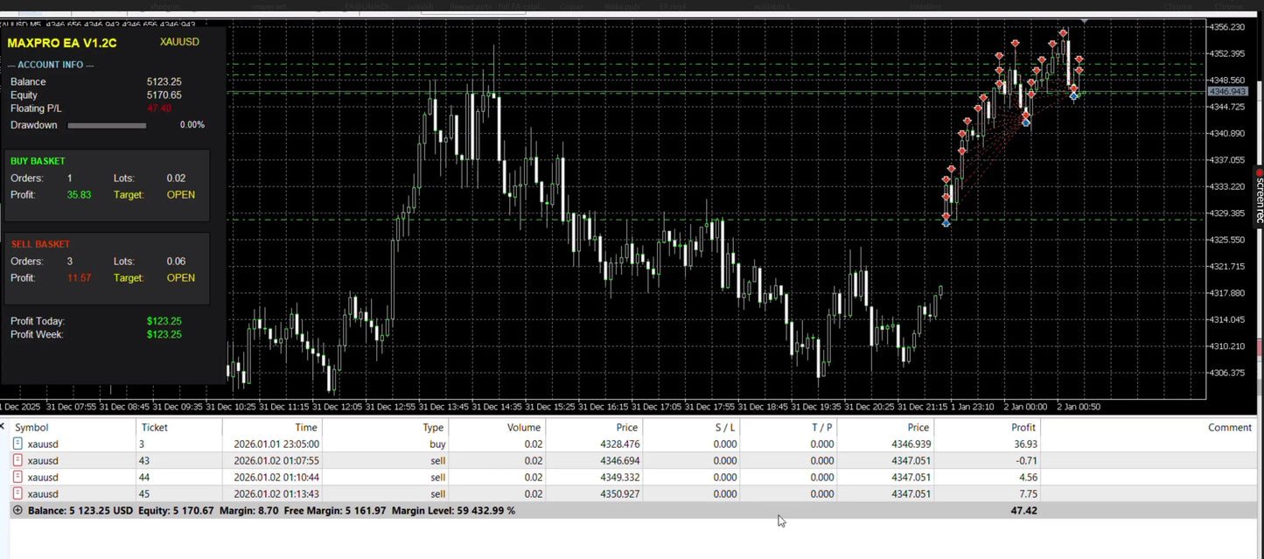Click the 4356.230 price axis label
The height and width of the screenshot is (559, 1264).
[x=1227, y=27]
